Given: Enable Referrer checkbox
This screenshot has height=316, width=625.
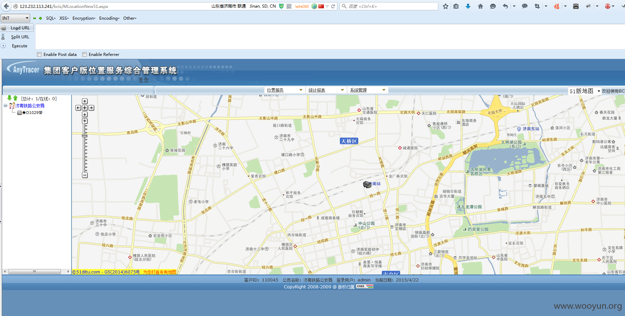Looking at the screenshot, I should tap(85, 55).
